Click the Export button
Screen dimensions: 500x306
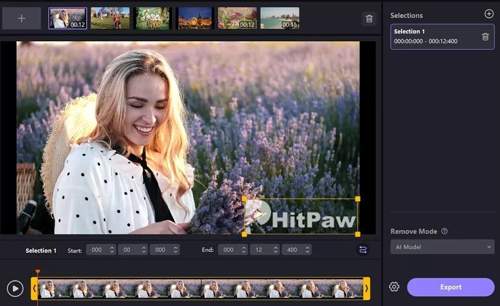[451, 287]
